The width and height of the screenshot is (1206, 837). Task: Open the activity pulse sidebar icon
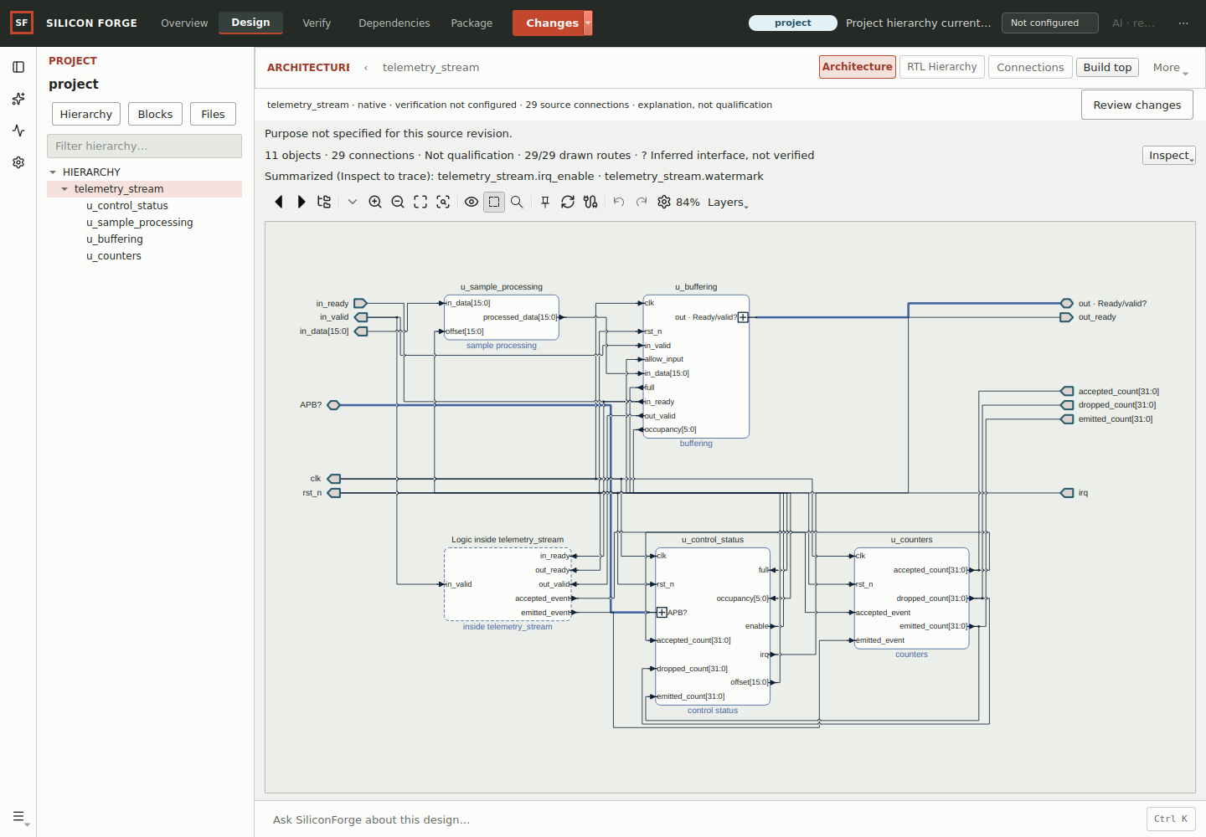point(18,131)
